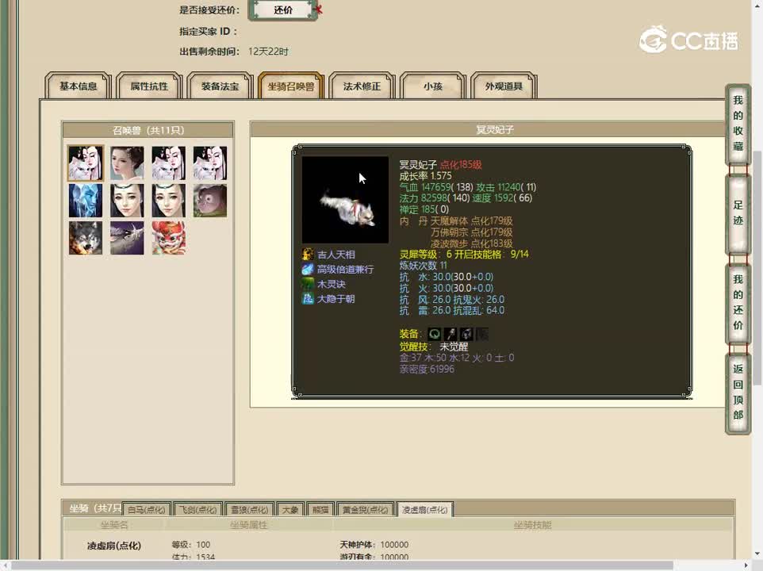This screenshot has width=763, height=571.
Task: Select the last summon portrait in third row
Action: point(167,239)
